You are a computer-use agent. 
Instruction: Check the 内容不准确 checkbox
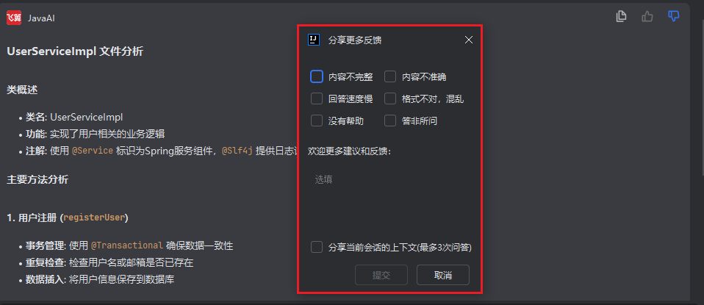point(390,76)
